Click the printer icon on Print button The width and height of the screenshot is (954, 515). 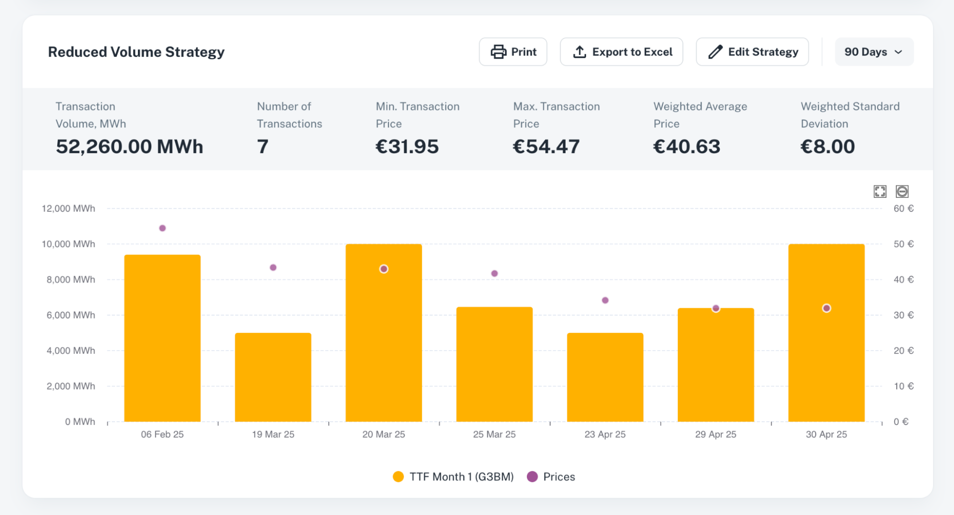498,52
